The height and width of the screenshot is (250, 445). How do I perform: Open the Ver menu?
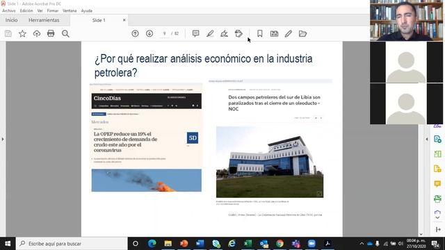40,11
